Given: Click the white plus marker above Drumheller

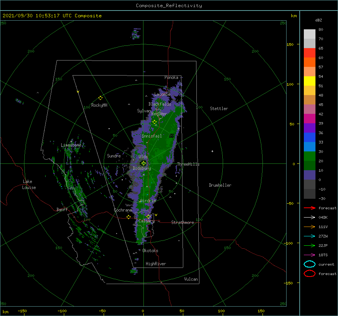Looking at the screenshot, I should click(x=212, y=151).
